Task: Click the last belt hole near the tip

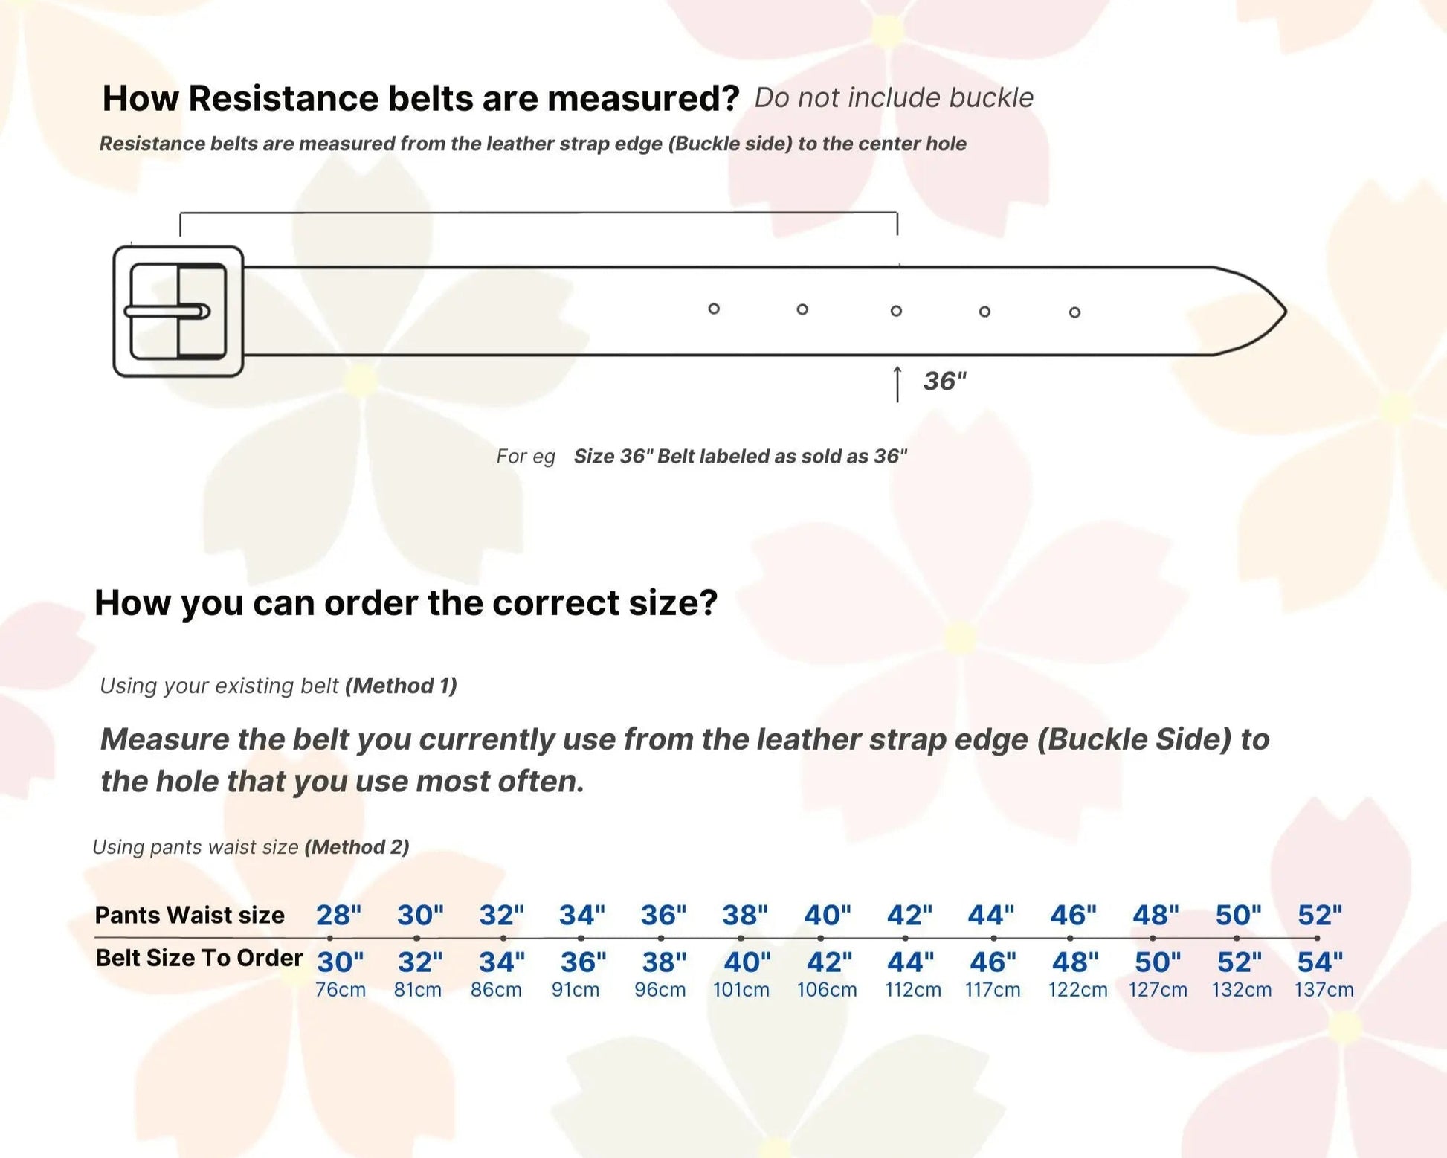Action: [1074, 312]
